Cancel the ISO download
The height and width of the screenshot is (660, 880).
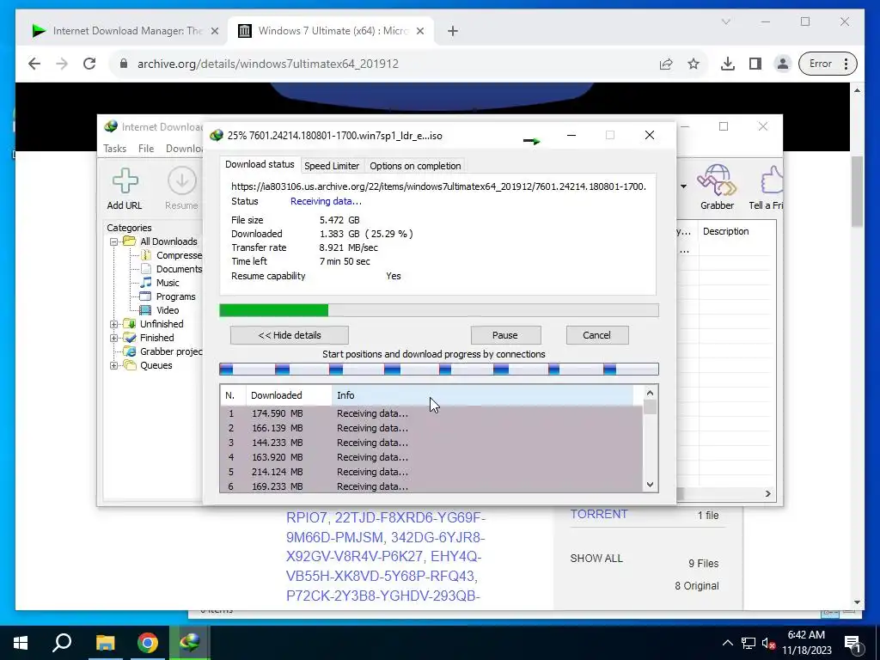tap(596, 335)
